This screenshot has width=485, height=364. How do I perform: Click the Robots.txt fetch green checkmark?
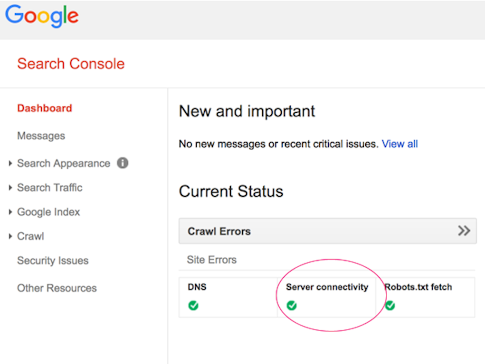[x=390, y=306]
